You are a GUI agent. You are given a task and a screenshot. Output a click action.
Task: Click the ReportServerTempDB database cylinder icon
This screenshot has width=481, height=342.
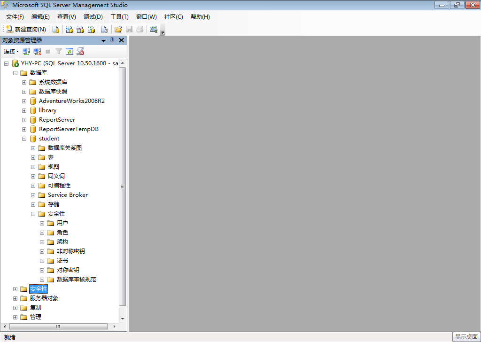coord(33,129)
